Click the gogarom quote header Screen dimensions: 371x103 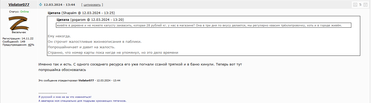click(90, 20)
